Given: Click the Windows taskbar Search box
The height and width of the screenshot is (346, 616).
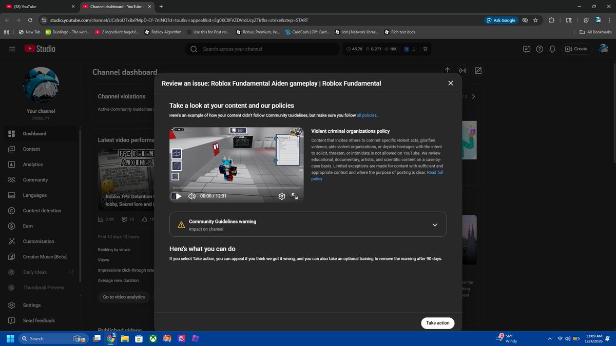Looking at the screenshot, I should click(54, 338).
